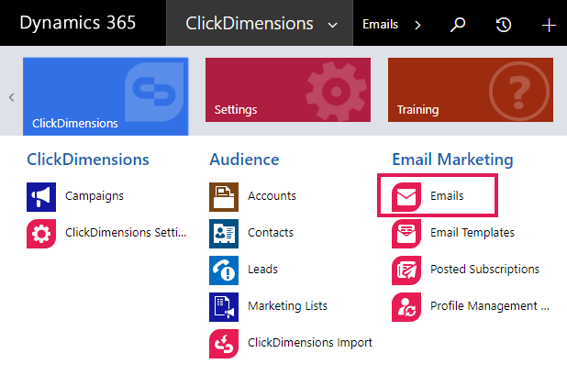Open the Email Templates link

[x=472, y=232]
